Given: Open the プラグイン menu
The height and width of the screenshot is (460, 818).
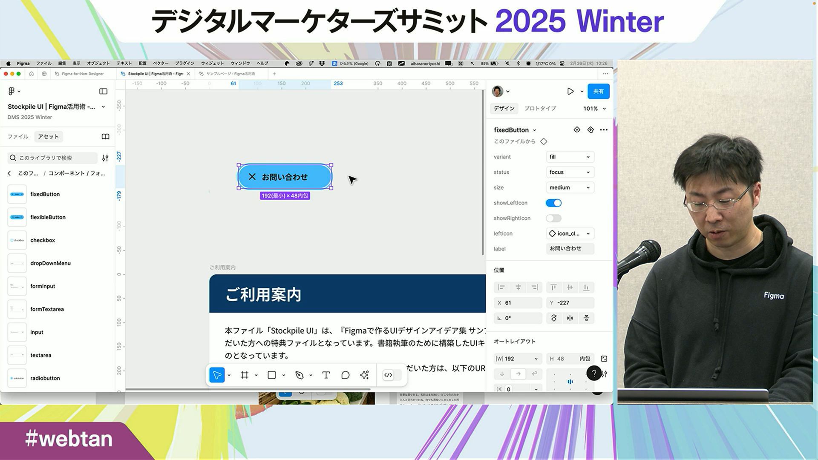Looking at the screenshot, I should point(184,63).
